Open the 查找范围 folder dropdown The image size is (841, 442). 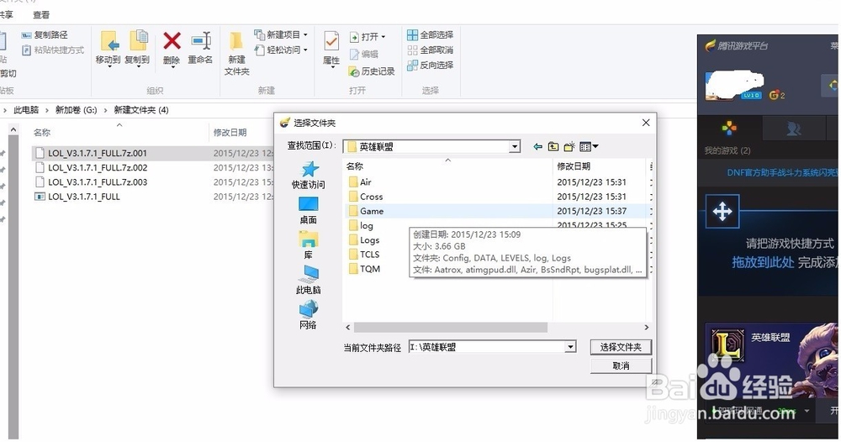(515, 146)
